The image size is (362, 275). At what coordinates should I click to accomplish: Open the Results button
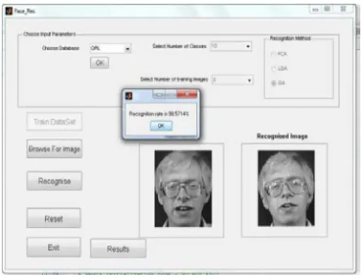click(118, 249)
